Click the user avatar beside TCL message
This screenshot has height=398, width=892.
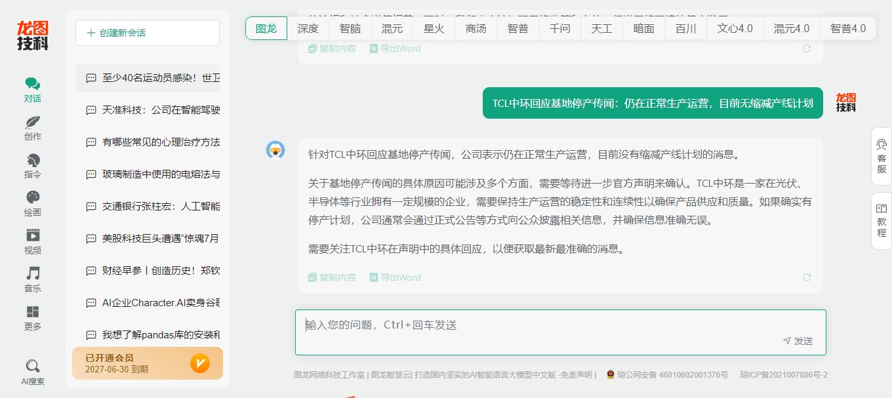846,102
